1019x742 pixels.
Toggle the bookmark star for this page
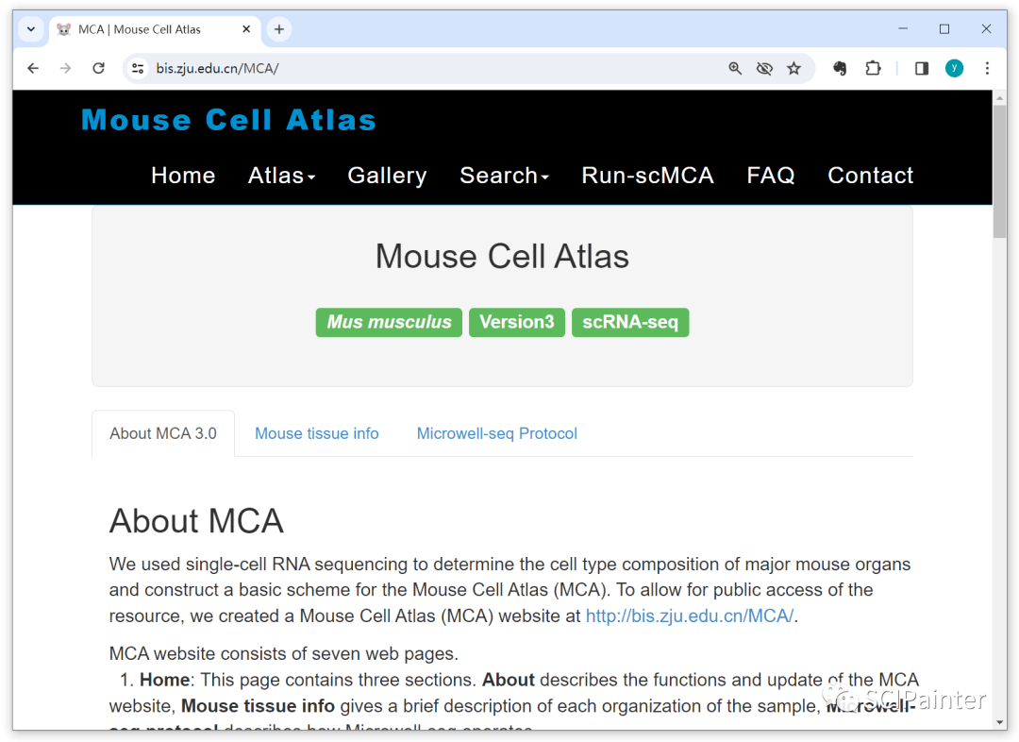click(793, 68)
